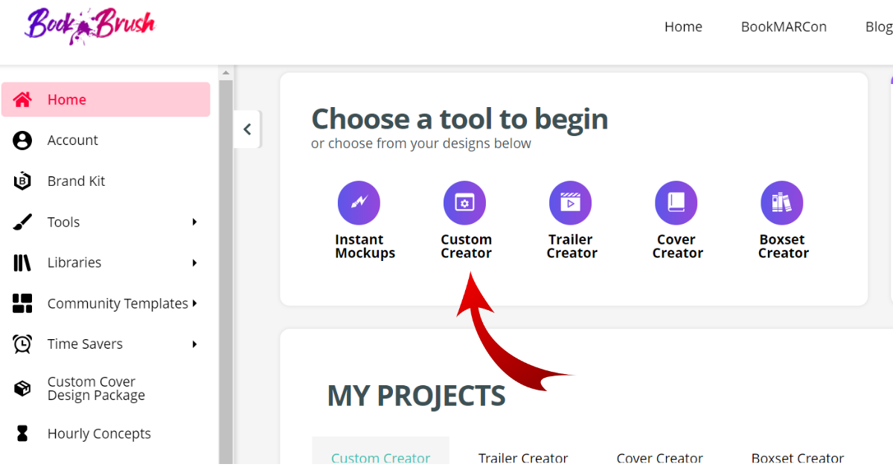The image size is (893, 467).
Task: Click the Choose a tool to begin heading
Action: pyautogui.click(x=459, y=119)
